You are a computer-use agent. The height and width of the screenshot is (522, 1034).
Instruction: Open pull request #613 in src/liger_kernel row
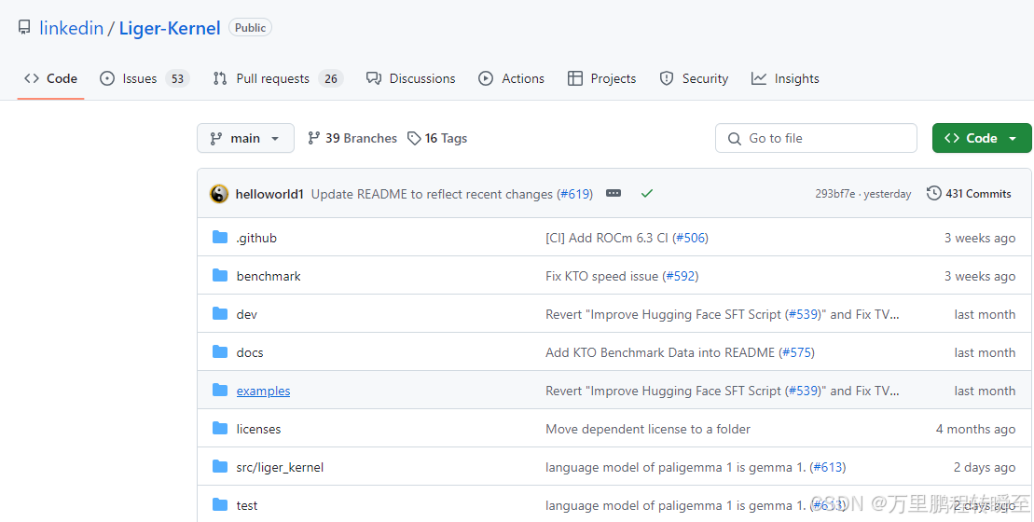point(828,467)
